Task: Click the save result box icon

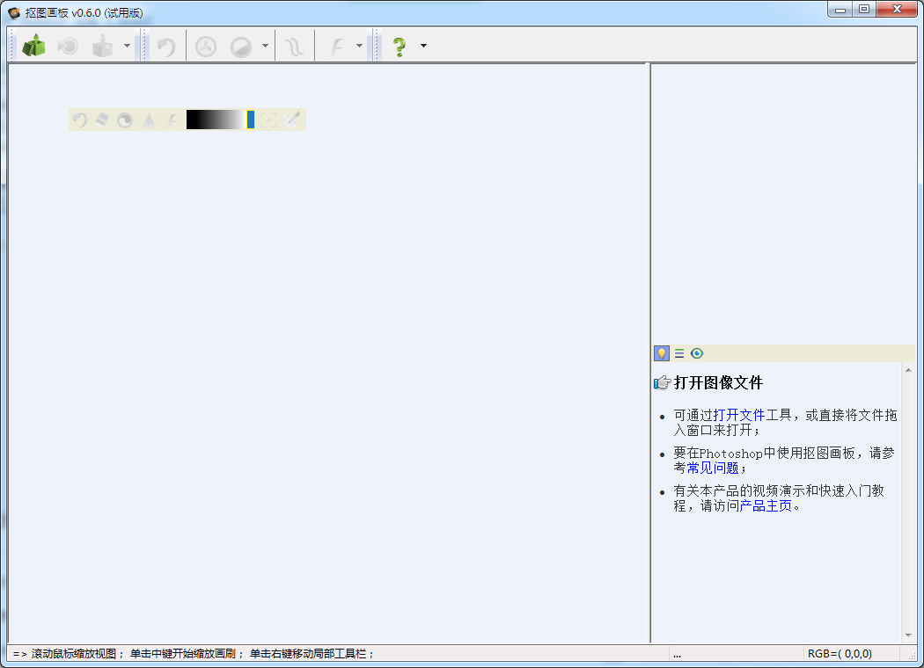Action: (103, 46)
